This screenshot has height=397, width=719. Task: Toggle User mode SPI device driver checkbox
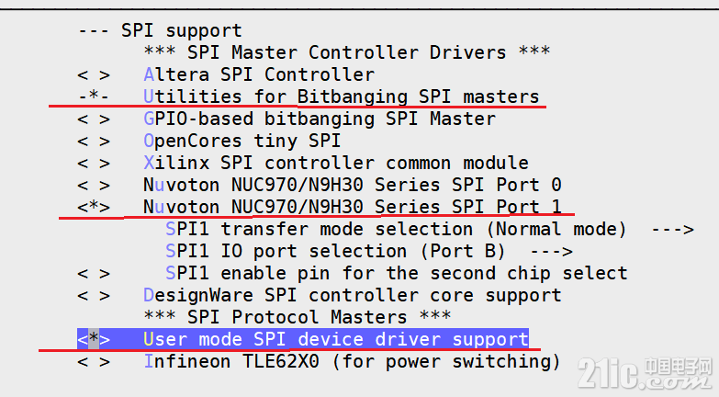click(94, 339)
